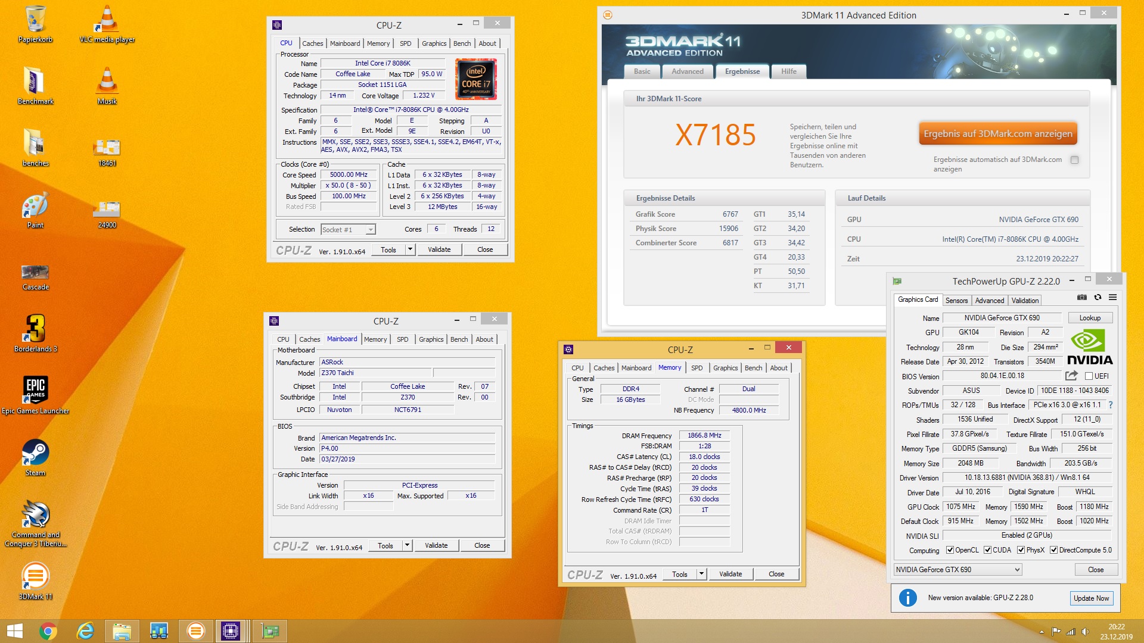Launch Borderlands 3 desktop shortcut
The width and height of the screenshot is (1144, 643).
pyautogui.click(x=35, y=333)
